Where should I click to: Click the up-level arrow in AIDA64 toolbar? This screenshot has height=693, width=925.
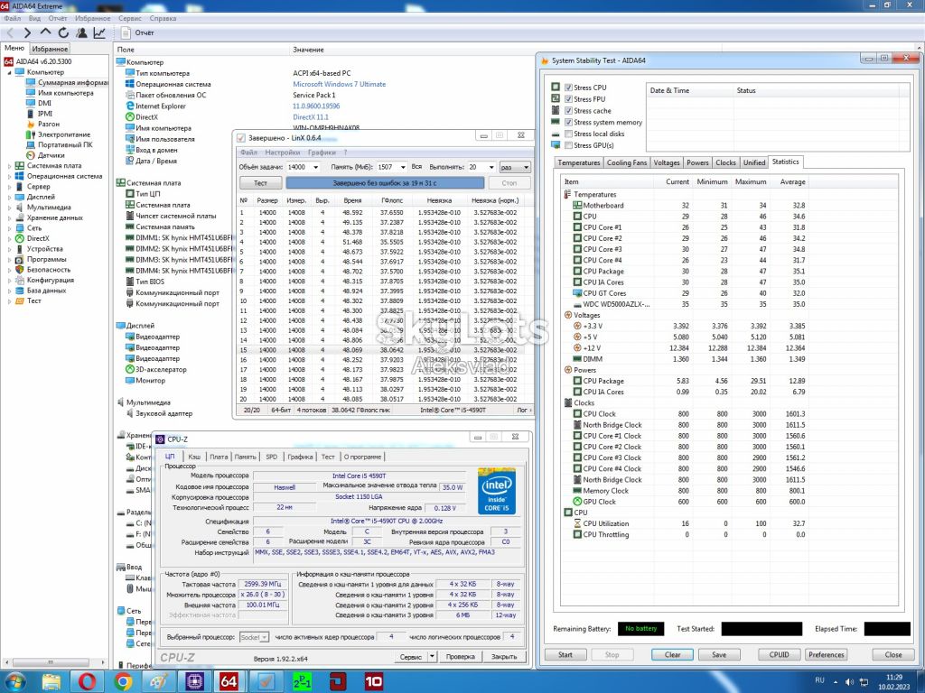click(x=45, y=33)
